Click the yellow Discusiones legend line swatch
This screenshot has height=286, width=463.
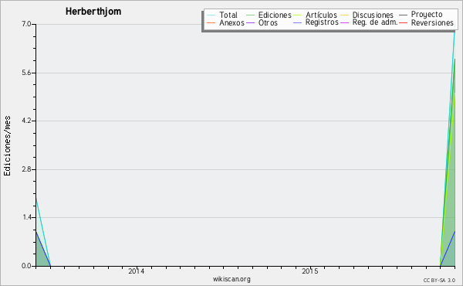pyautogui.click(x=344, y=15)
